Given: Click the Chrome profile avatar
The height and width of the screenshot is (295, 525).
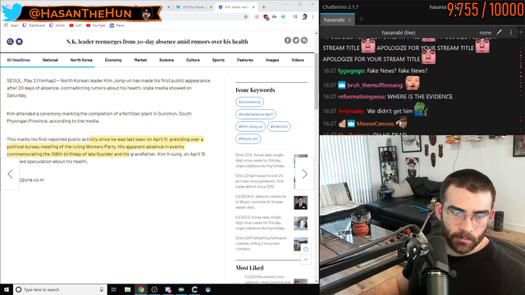Looking at the screenshot, I should tap(304, 16).
